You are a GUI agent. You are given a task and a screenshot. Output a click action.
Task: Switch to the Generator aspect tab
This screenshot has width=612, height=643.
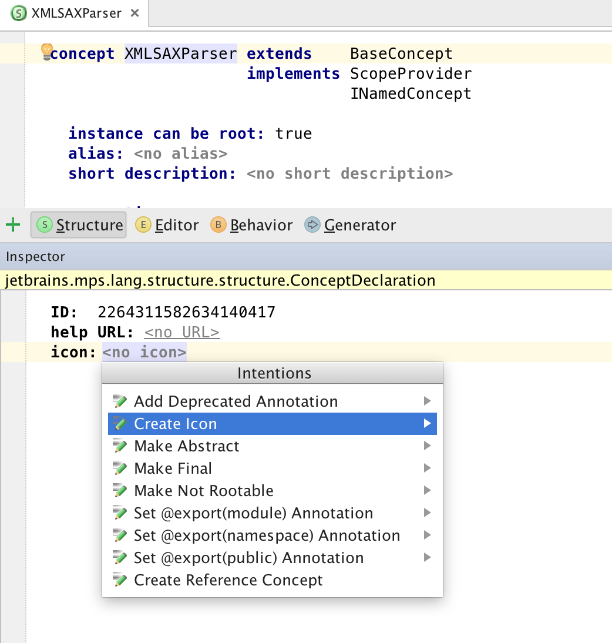pos(350,225)
